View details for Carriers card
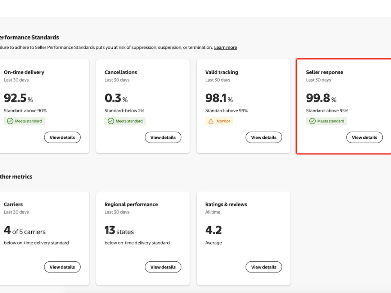This screenshot has height=293, width=391. tap(62, 267)
